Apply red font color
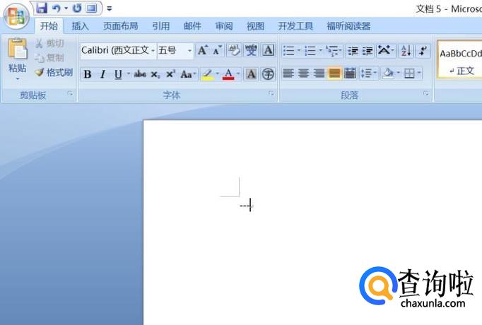This screenshot has width=482, height=325. (228, 74)
